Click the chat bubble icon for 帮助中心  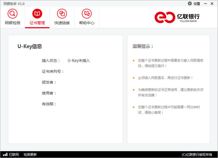86,14
